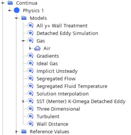Collapse the Models folder
Viewport: 131px width, 135px height.
[16, 18]
